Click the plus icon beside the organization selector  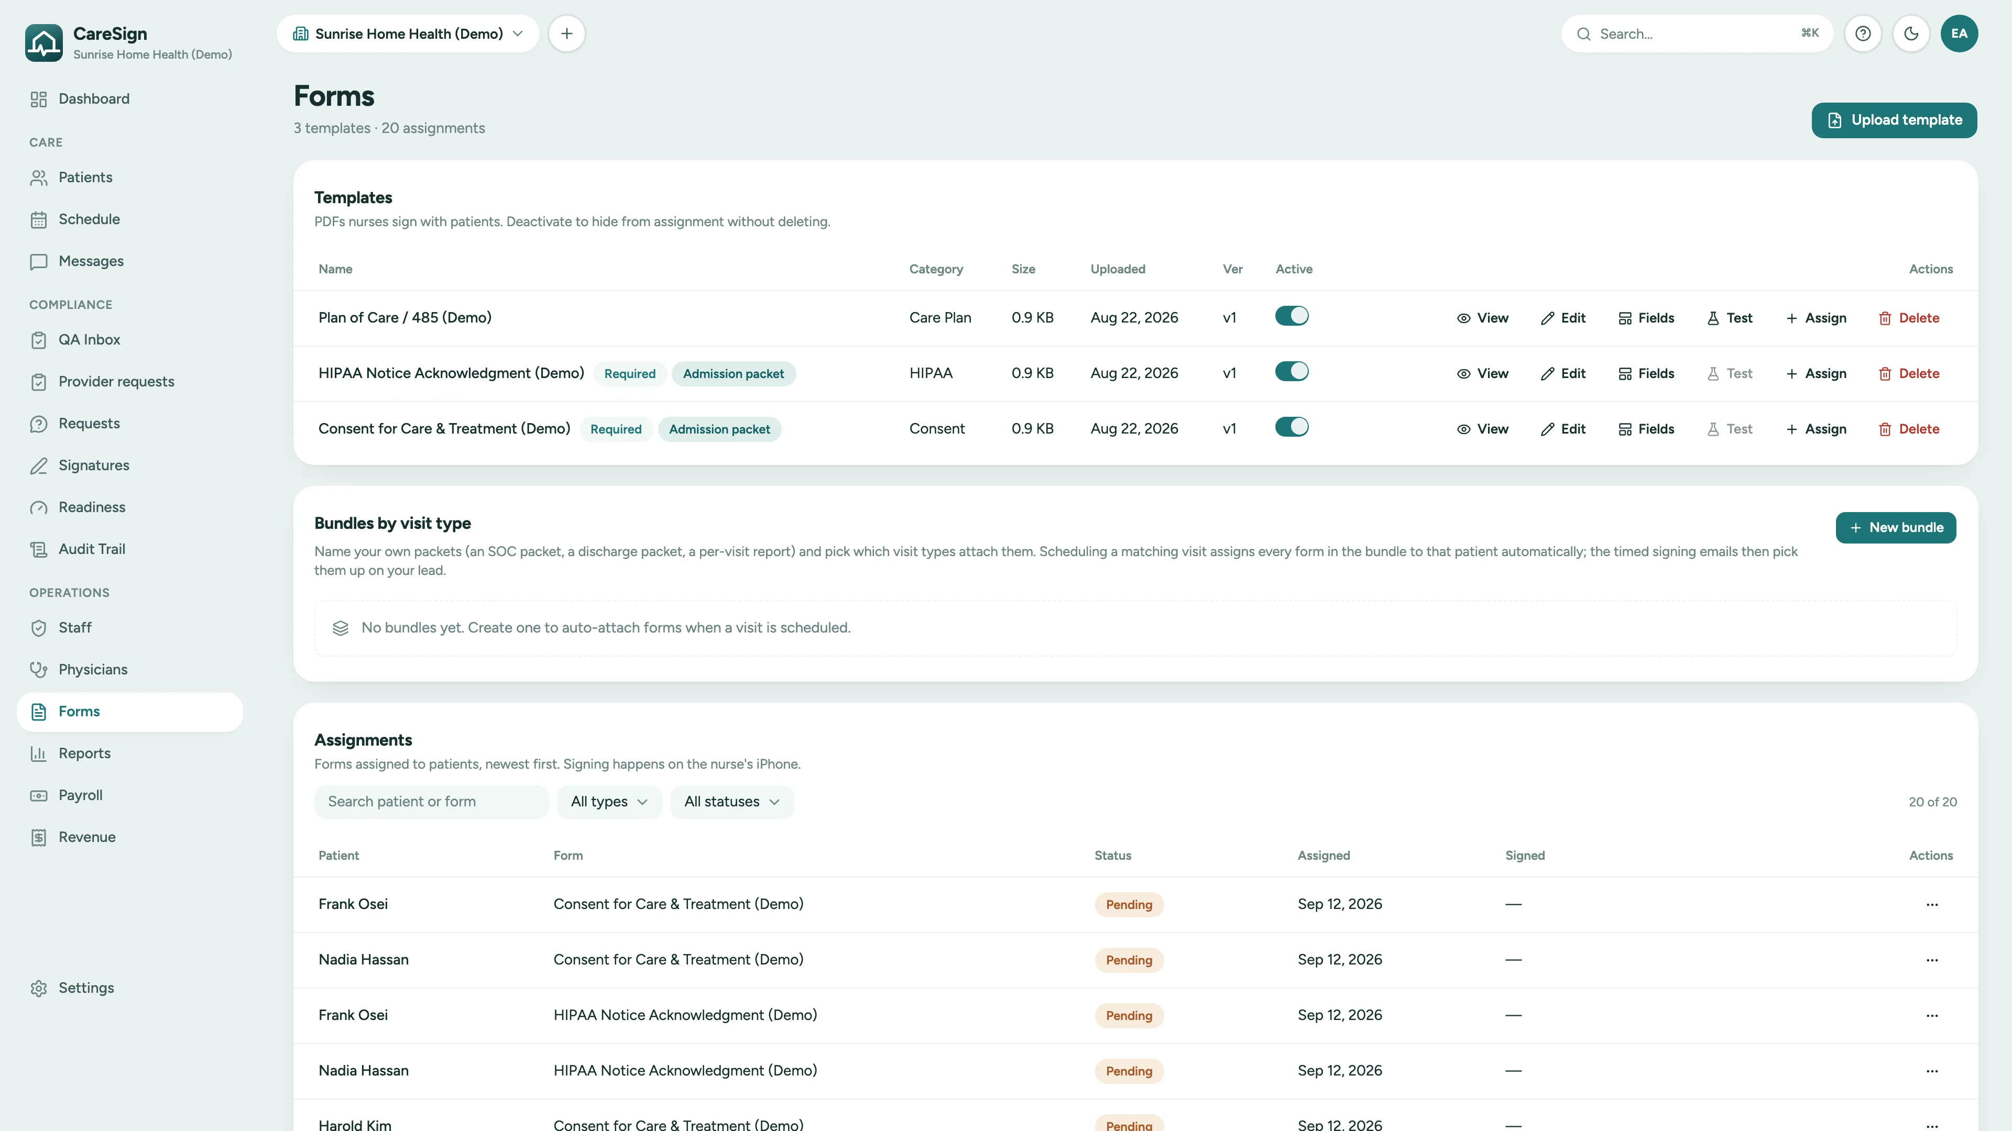pos(567,34)
